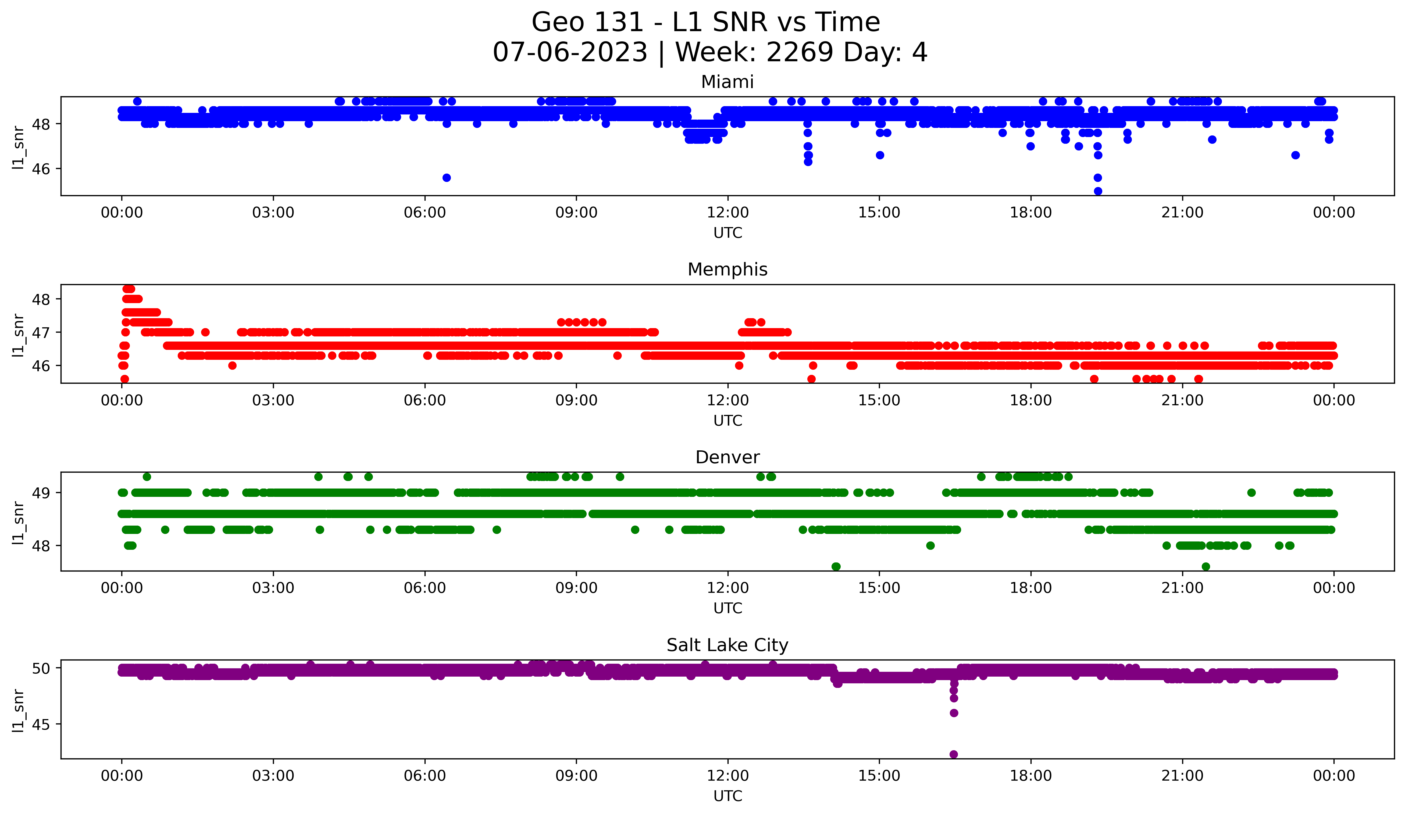Click the 45 y-axis tick in Salt Lake City plot
This screenshot has height=815, width=1405.
click(41, 725)
